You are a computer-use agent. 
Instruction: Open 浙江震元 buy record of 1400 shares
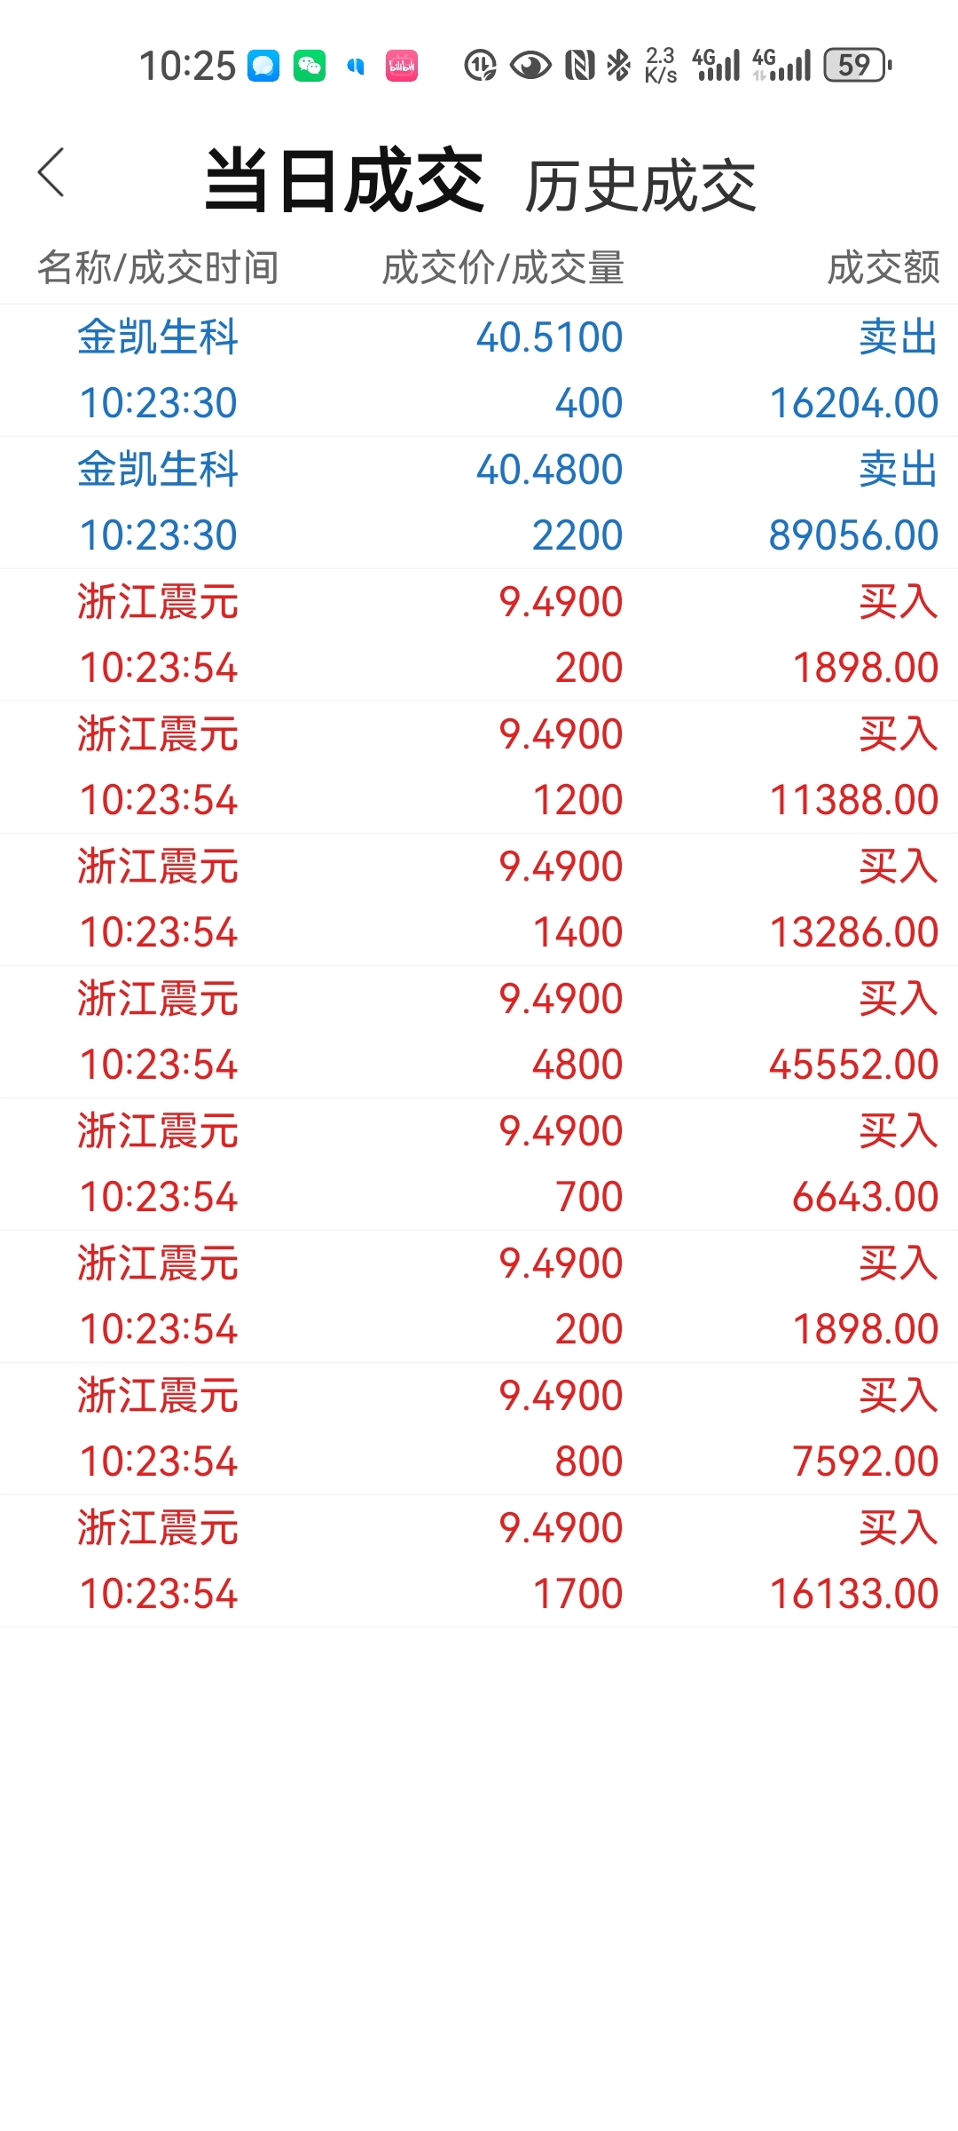tap(479, 899)
